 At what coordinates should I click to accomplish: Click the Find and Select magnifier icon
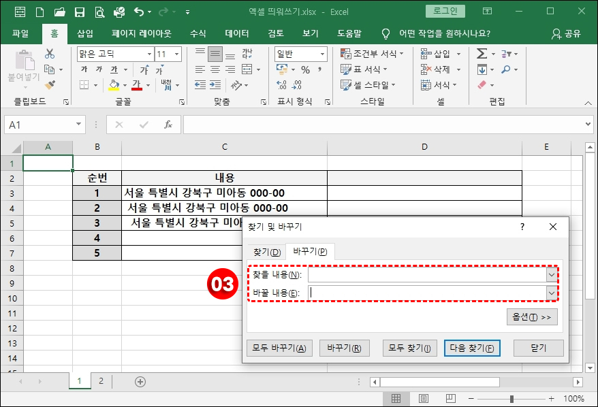click(505, 69)
